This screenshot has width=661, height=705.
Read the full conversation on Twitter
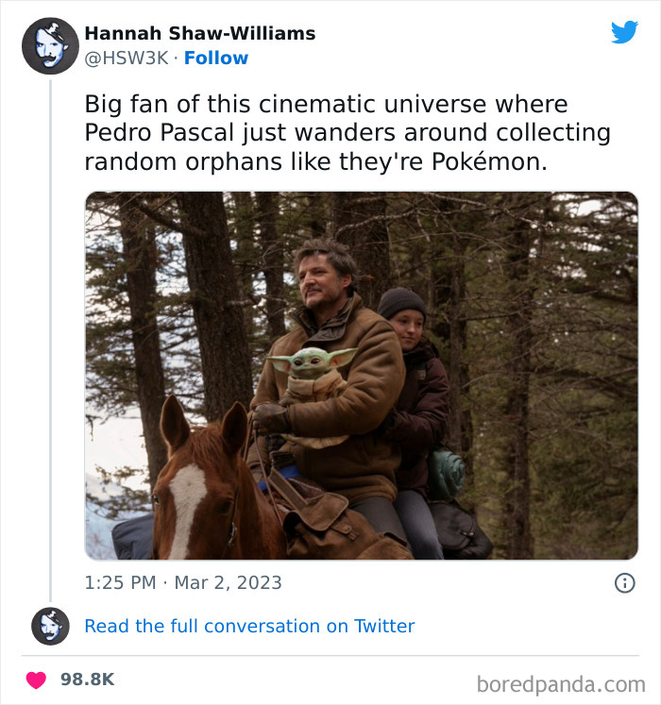(249, 626)
